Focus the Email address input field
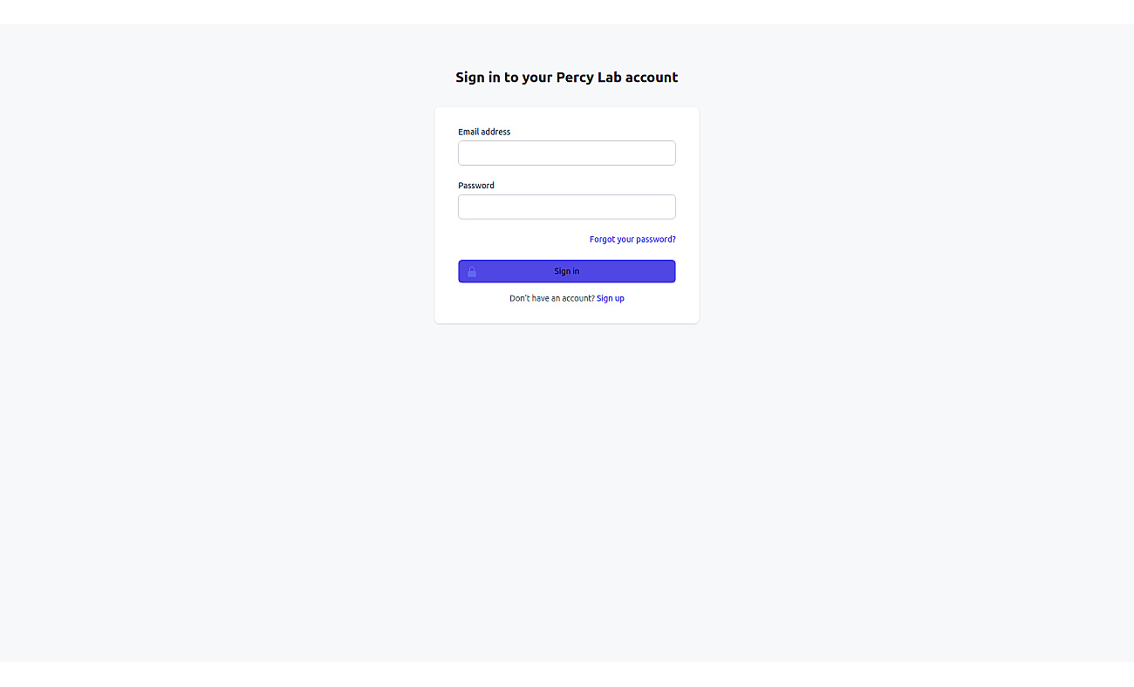Screen dimensions: 1134x687 567,153
